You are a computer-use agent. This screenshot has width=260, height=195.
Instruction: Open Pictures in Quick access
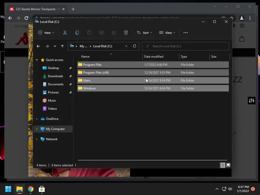click(53, 92)
